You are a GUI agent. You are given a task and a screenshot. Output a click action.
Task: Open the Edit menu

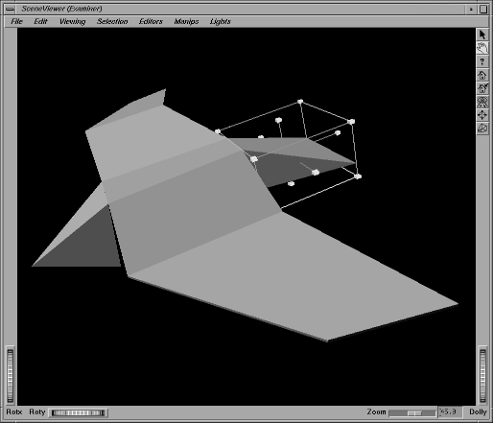(40, 21)
